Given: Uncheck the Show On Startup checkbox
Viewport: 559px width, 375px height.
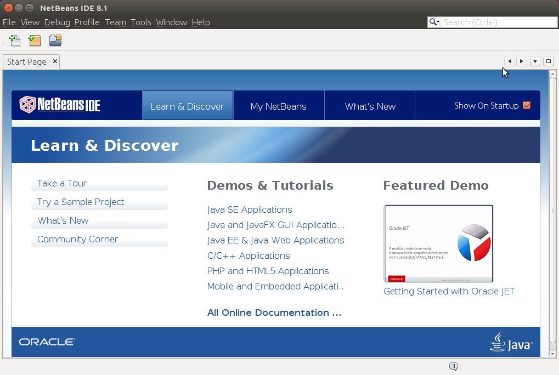Looking at the screenshot, I should pyautogui.click(x=527, y=105).
